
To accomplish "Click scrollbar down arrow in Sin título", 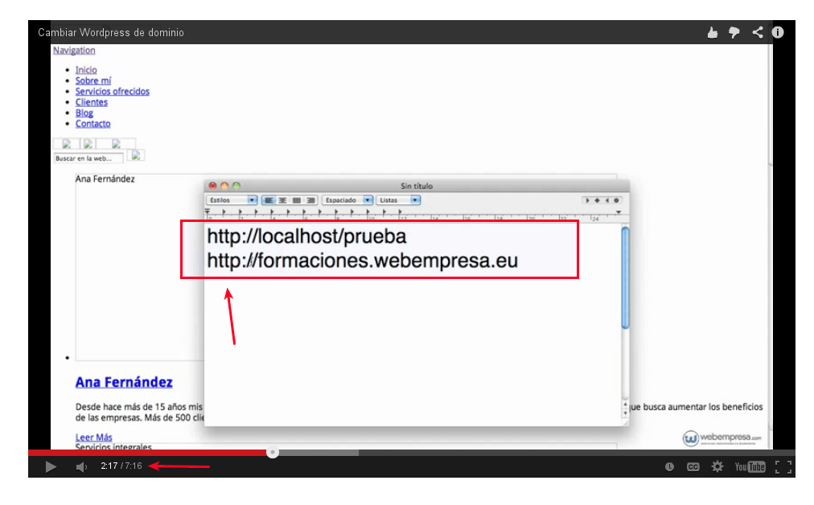I will coord(625,413).
